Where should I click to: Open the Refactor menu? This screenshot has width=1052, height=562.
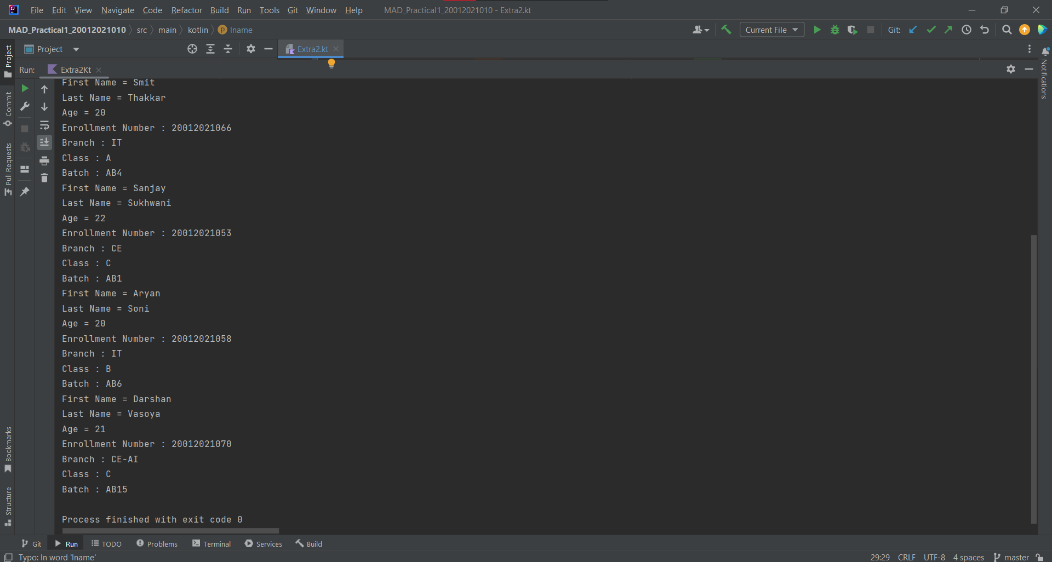click(x=186, y=10)
